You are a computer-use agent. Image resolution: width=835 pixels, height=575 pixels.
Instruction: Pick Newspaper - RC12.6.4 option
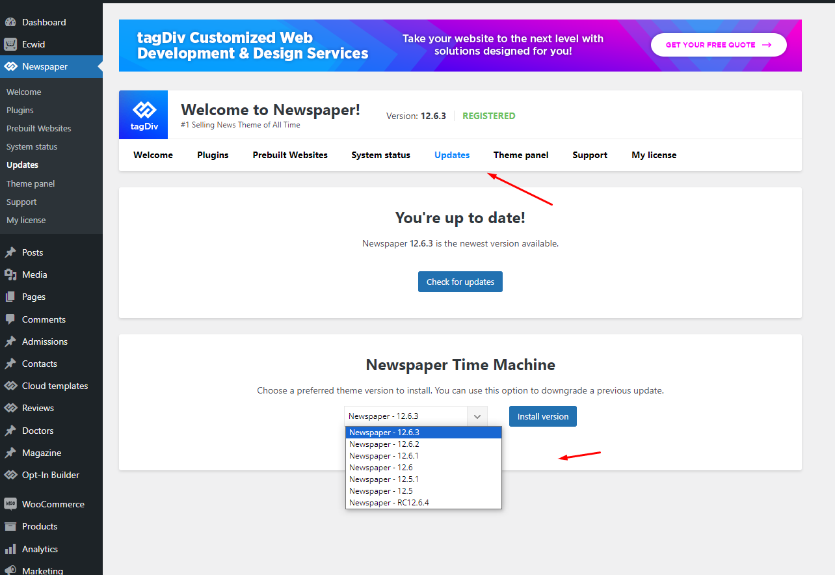[x=423, y=503]
